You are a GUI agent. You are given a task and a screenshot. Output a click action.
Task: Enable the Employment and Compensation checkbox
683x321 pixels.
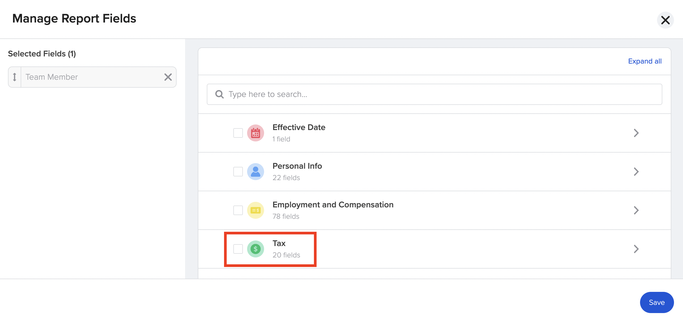click(x=238, y=210)
